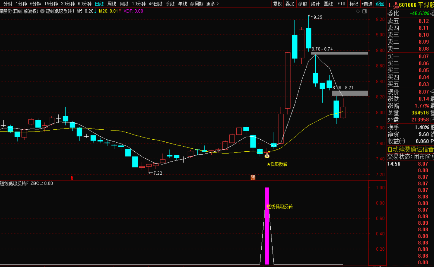Click the red L icon beside stock code
The height and width of the screenshot is (267, 434).
pyautogui.click(x=390, y=5)
